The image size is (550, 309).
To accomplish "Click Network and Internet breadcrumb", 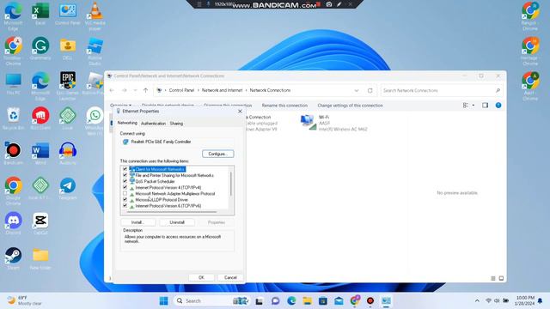I will [222, 90].
